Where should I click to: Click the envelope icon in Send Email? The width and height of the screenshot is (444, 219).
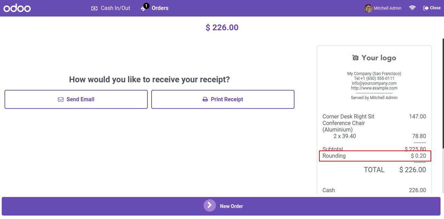click(x=61, y=100)
